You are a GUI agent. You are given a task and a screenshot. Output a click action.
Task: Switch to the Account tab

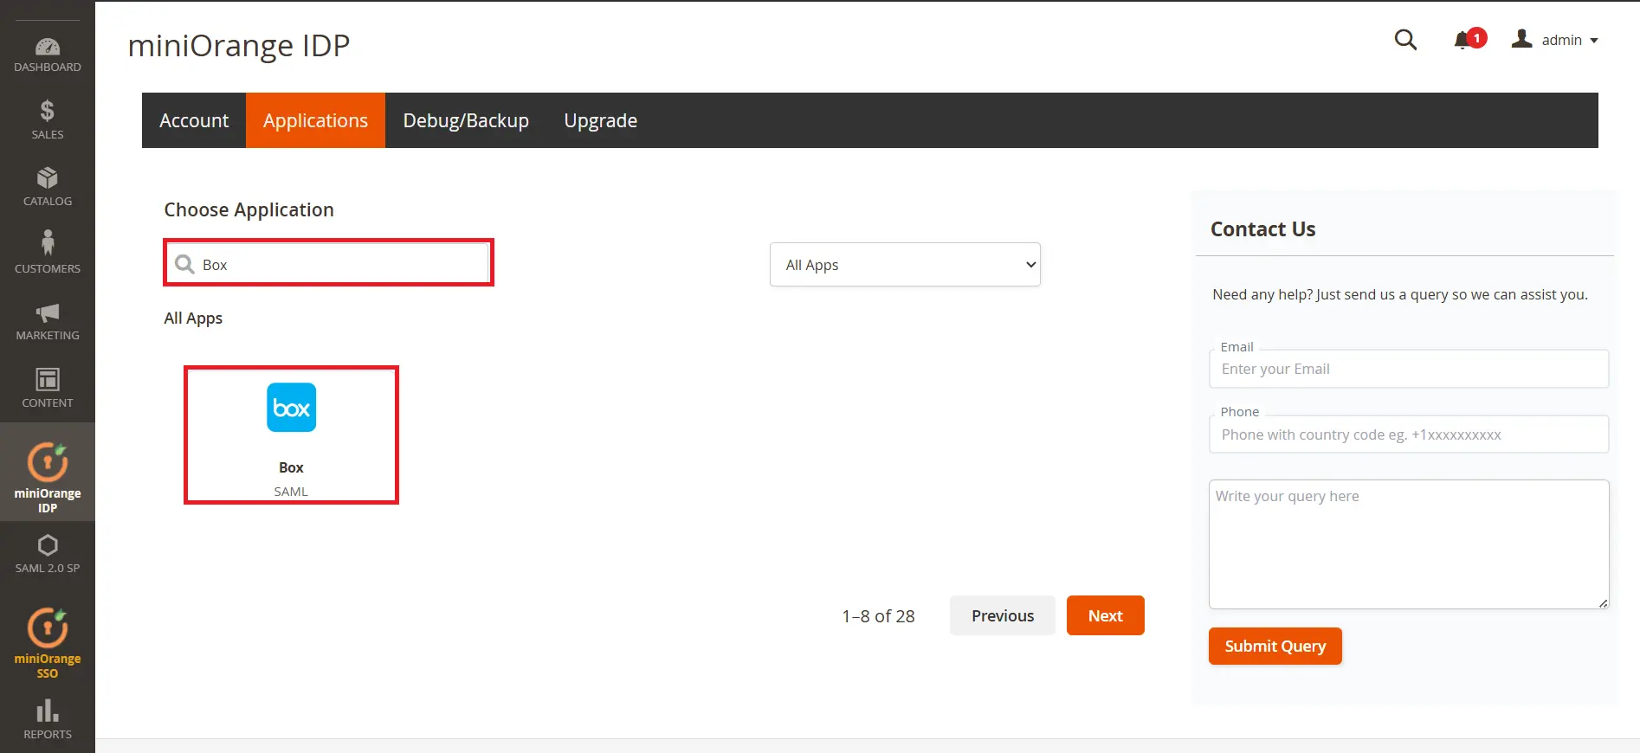(x=194, y=120)
